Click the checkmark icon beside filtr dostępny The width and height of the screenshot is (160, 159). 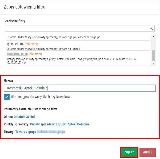click(x=7, y=97)
